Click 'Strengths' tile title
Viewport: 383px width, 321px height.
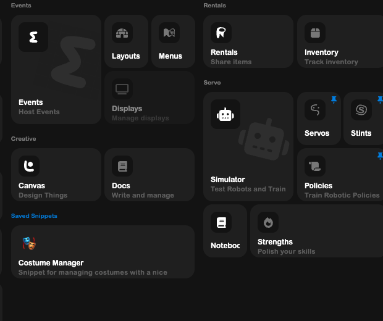pos(276,242)
